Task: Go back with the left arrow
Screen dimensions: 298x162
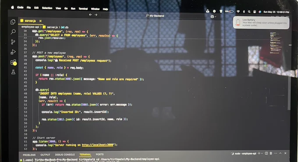Action: click(x=90, y=14)
